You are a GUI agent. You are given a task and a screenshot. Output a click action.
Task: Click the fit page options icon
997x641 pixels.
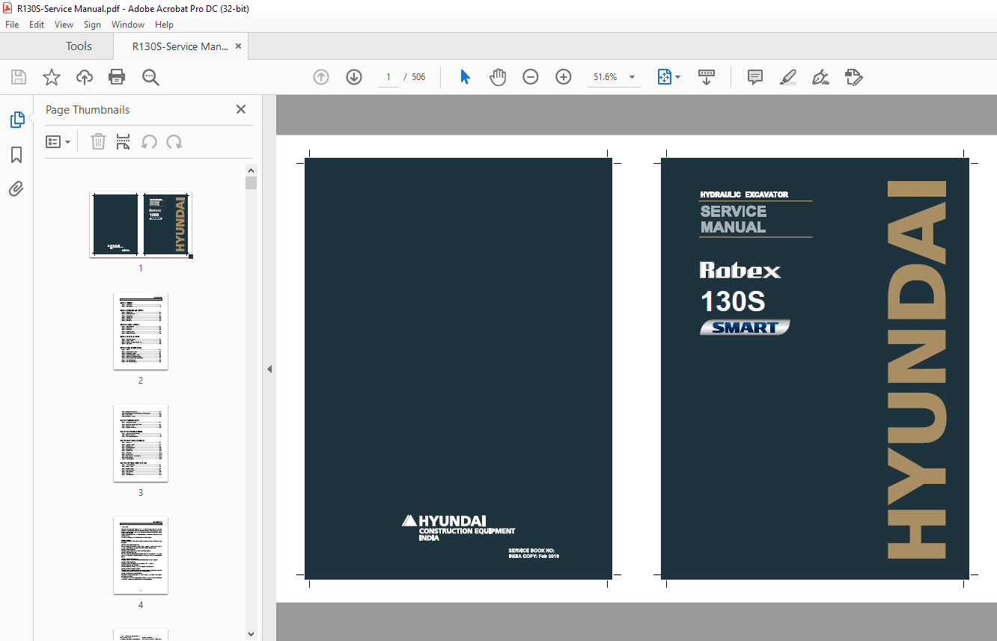click(665, 77)
